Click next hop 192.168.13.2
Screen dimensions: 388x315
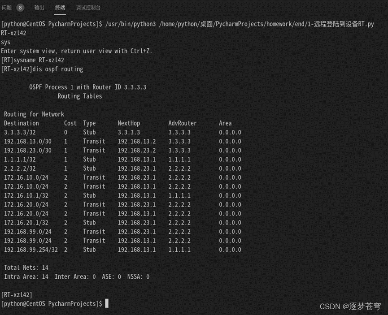pyautogui.click(x=137, y=142)
